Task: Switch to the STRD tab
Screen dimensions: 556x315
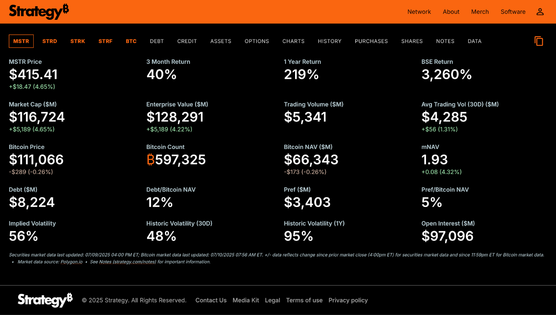Action: [x=50, y=41]
